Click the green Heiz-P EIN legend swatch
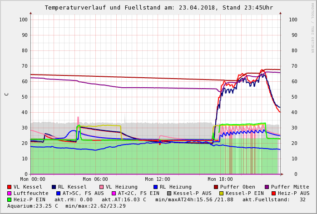 [x=10, y=200]
